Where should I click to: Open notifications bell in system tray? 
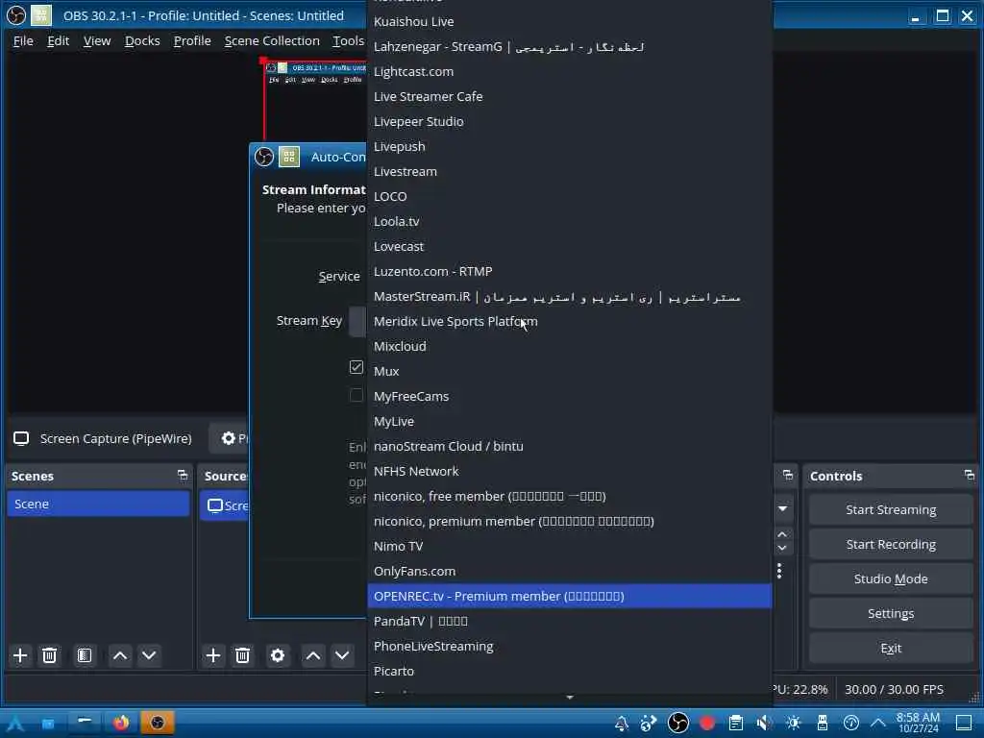tap(622, 723)
